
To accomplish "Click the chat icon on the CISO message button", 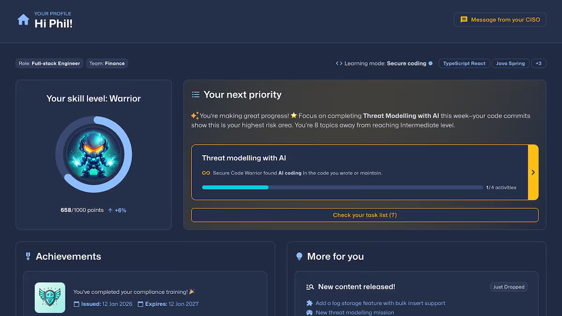I will pos(464,19).
